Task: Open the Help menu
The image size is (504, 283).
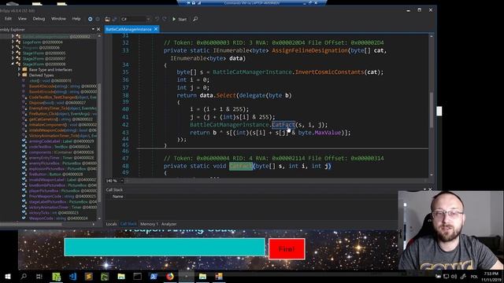Action: click(76, 19)
